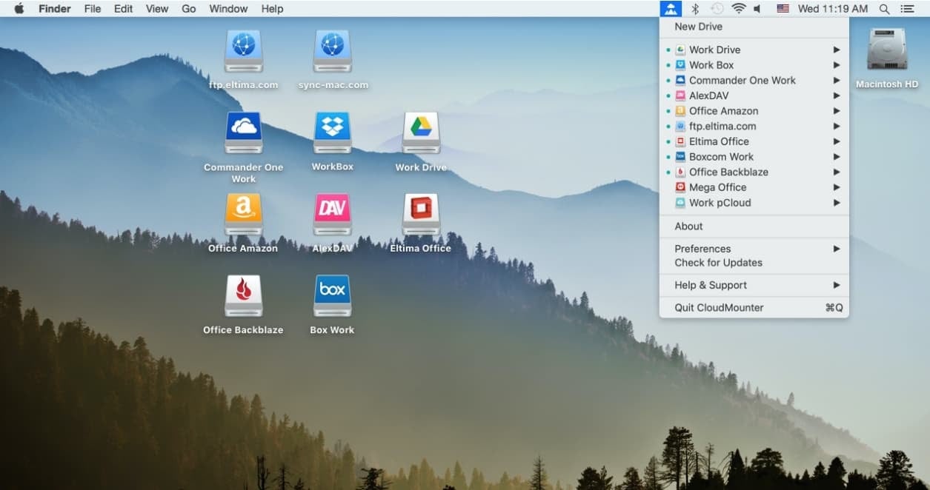Click the 'Work Box' menu entry text
This screenshot has width=930, height=490.
point(711,65)
